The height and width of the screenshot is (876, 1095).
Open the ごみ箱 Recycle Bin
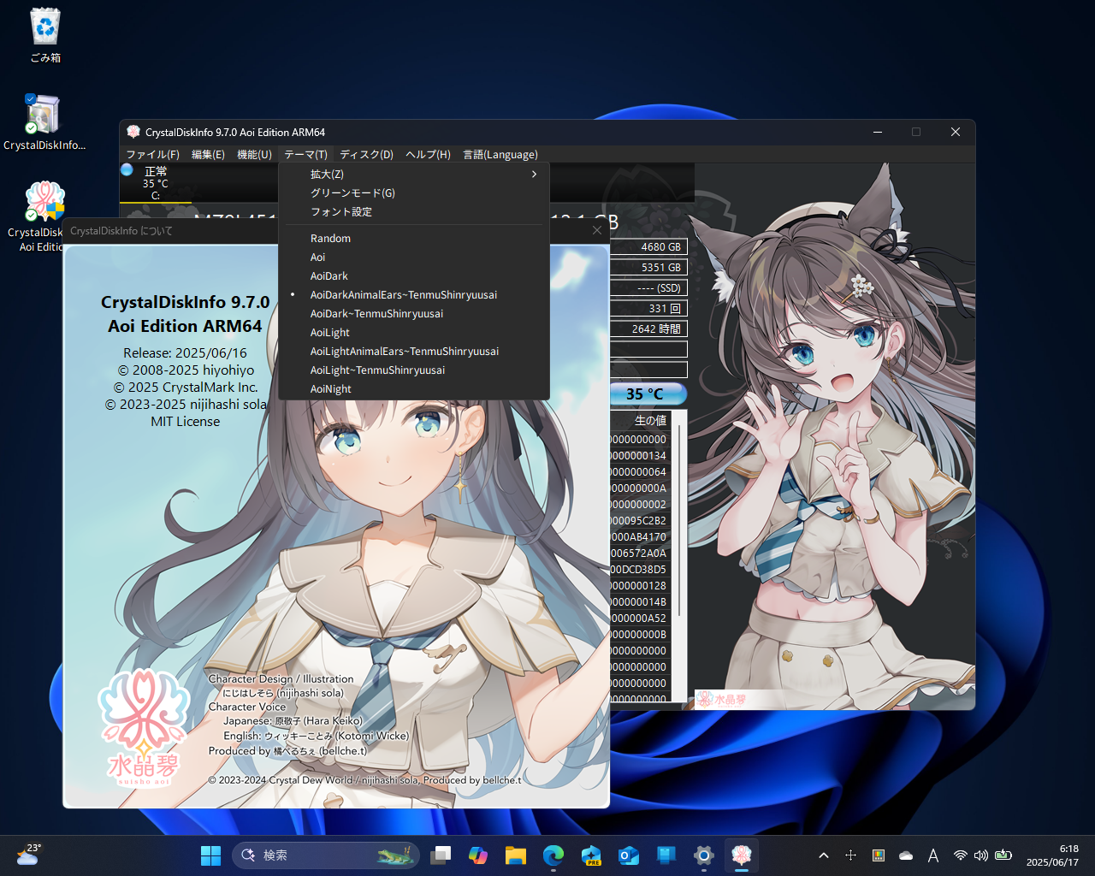tap(44, 28)
